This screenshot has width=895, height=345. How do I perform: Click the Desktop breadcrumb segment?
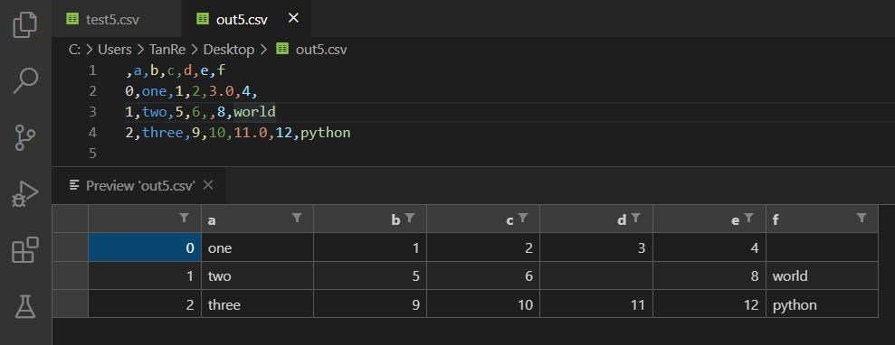(x=229, y=50)
